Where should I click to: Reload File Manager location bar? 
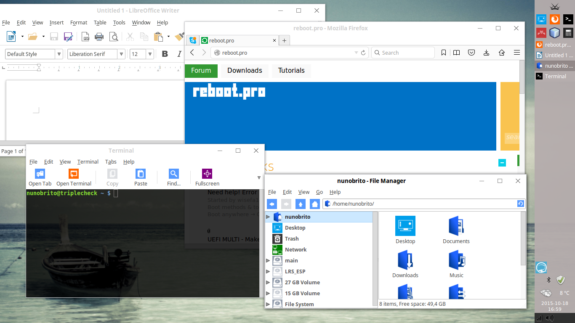[521, 204]
